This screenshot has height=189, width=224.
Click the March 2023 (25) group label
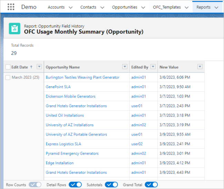click(x=26, y=77)
